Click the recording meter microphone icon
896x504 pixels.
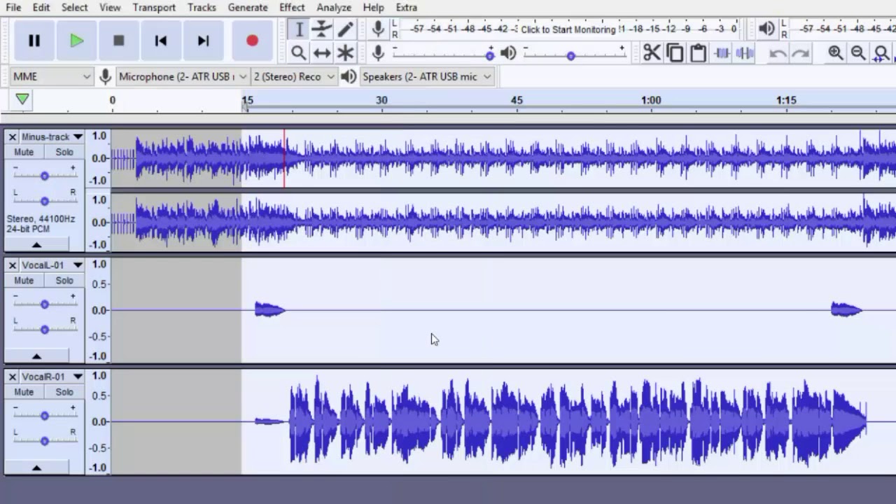click(x=378, y=29)
